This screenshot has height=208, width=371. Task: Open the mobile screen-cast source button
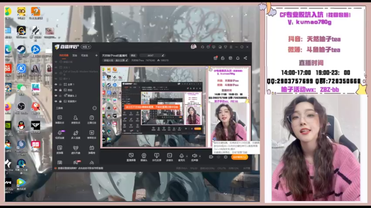coord(156,157)
